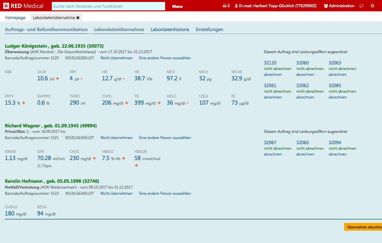Click the HDLC value 36
Viewport: 382px width, 243px height.
point(170,103)
